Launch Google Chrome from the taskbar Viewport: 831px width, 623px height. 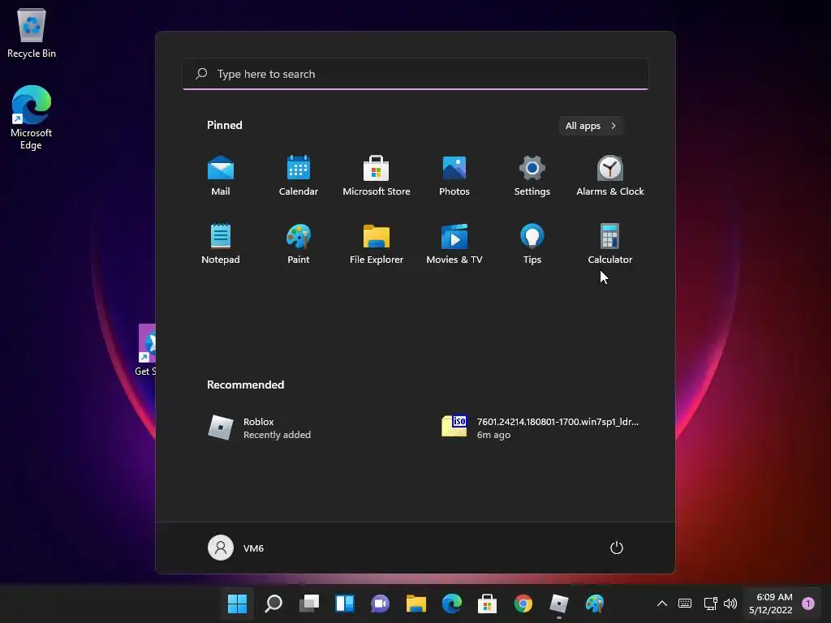(523, 604)
